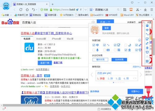Switch to the Mac版 tab
This screenshot has height=111, width=155.
click(x=70, y=39)
